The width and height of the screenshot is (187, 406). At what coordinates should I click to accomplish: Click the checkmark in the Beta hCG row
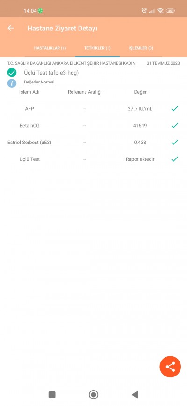174,126
